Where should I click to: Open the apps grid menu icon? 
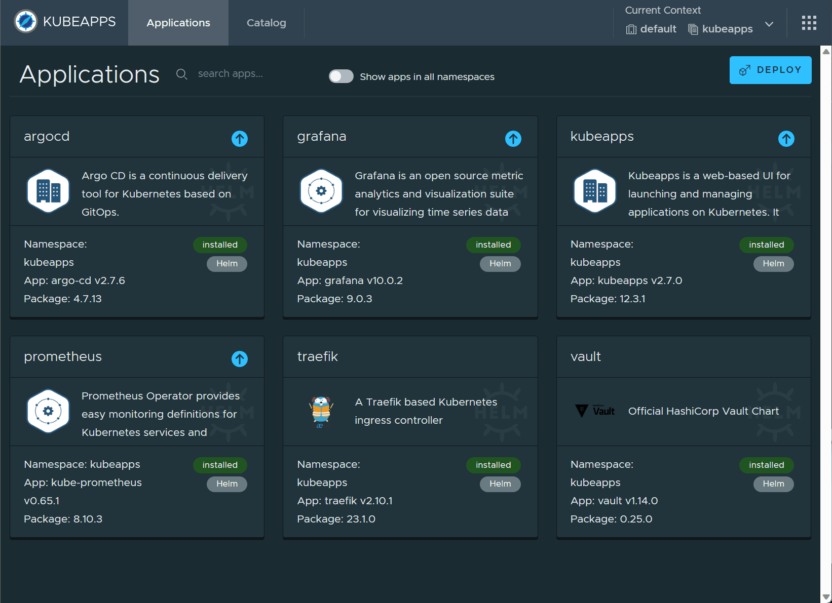(809, 22)
